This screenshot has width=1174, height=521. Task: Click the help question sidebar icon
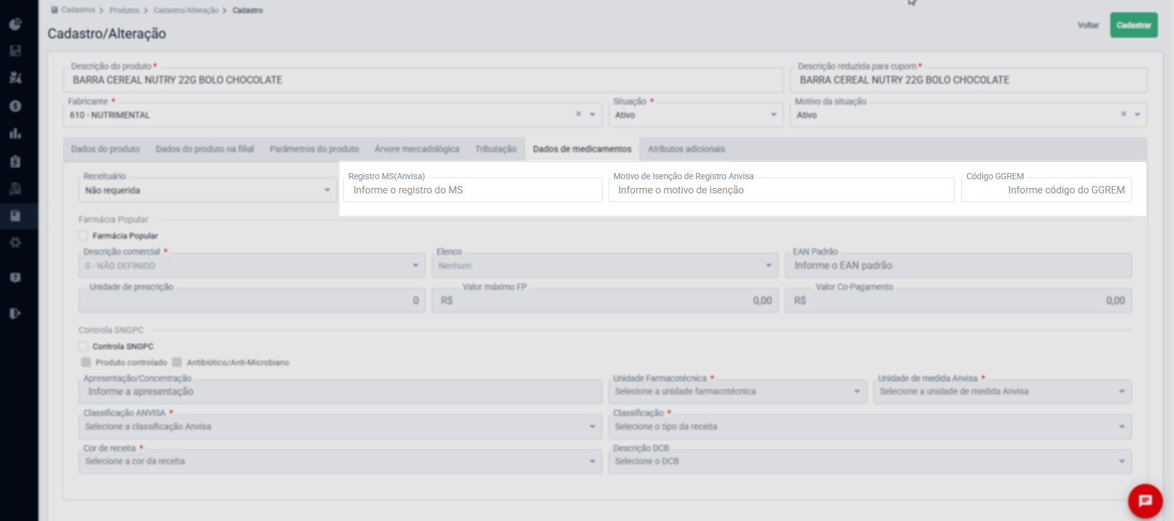tap(15, 277)
